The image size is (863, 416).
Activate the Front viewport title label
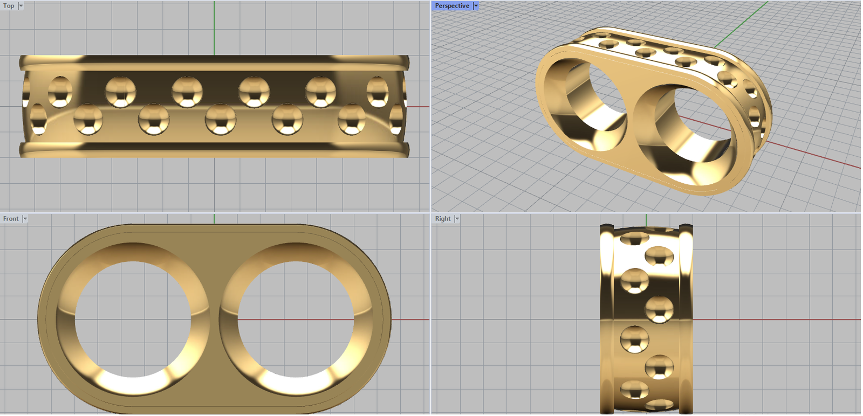point(11,219)
